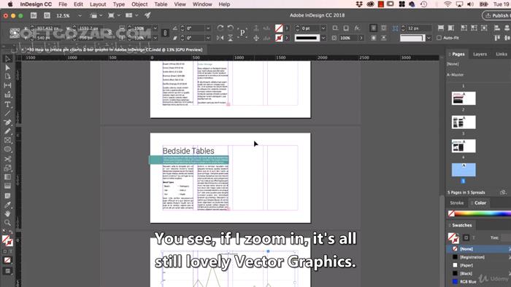Close the document tab
511x287 pixels.
23,50
